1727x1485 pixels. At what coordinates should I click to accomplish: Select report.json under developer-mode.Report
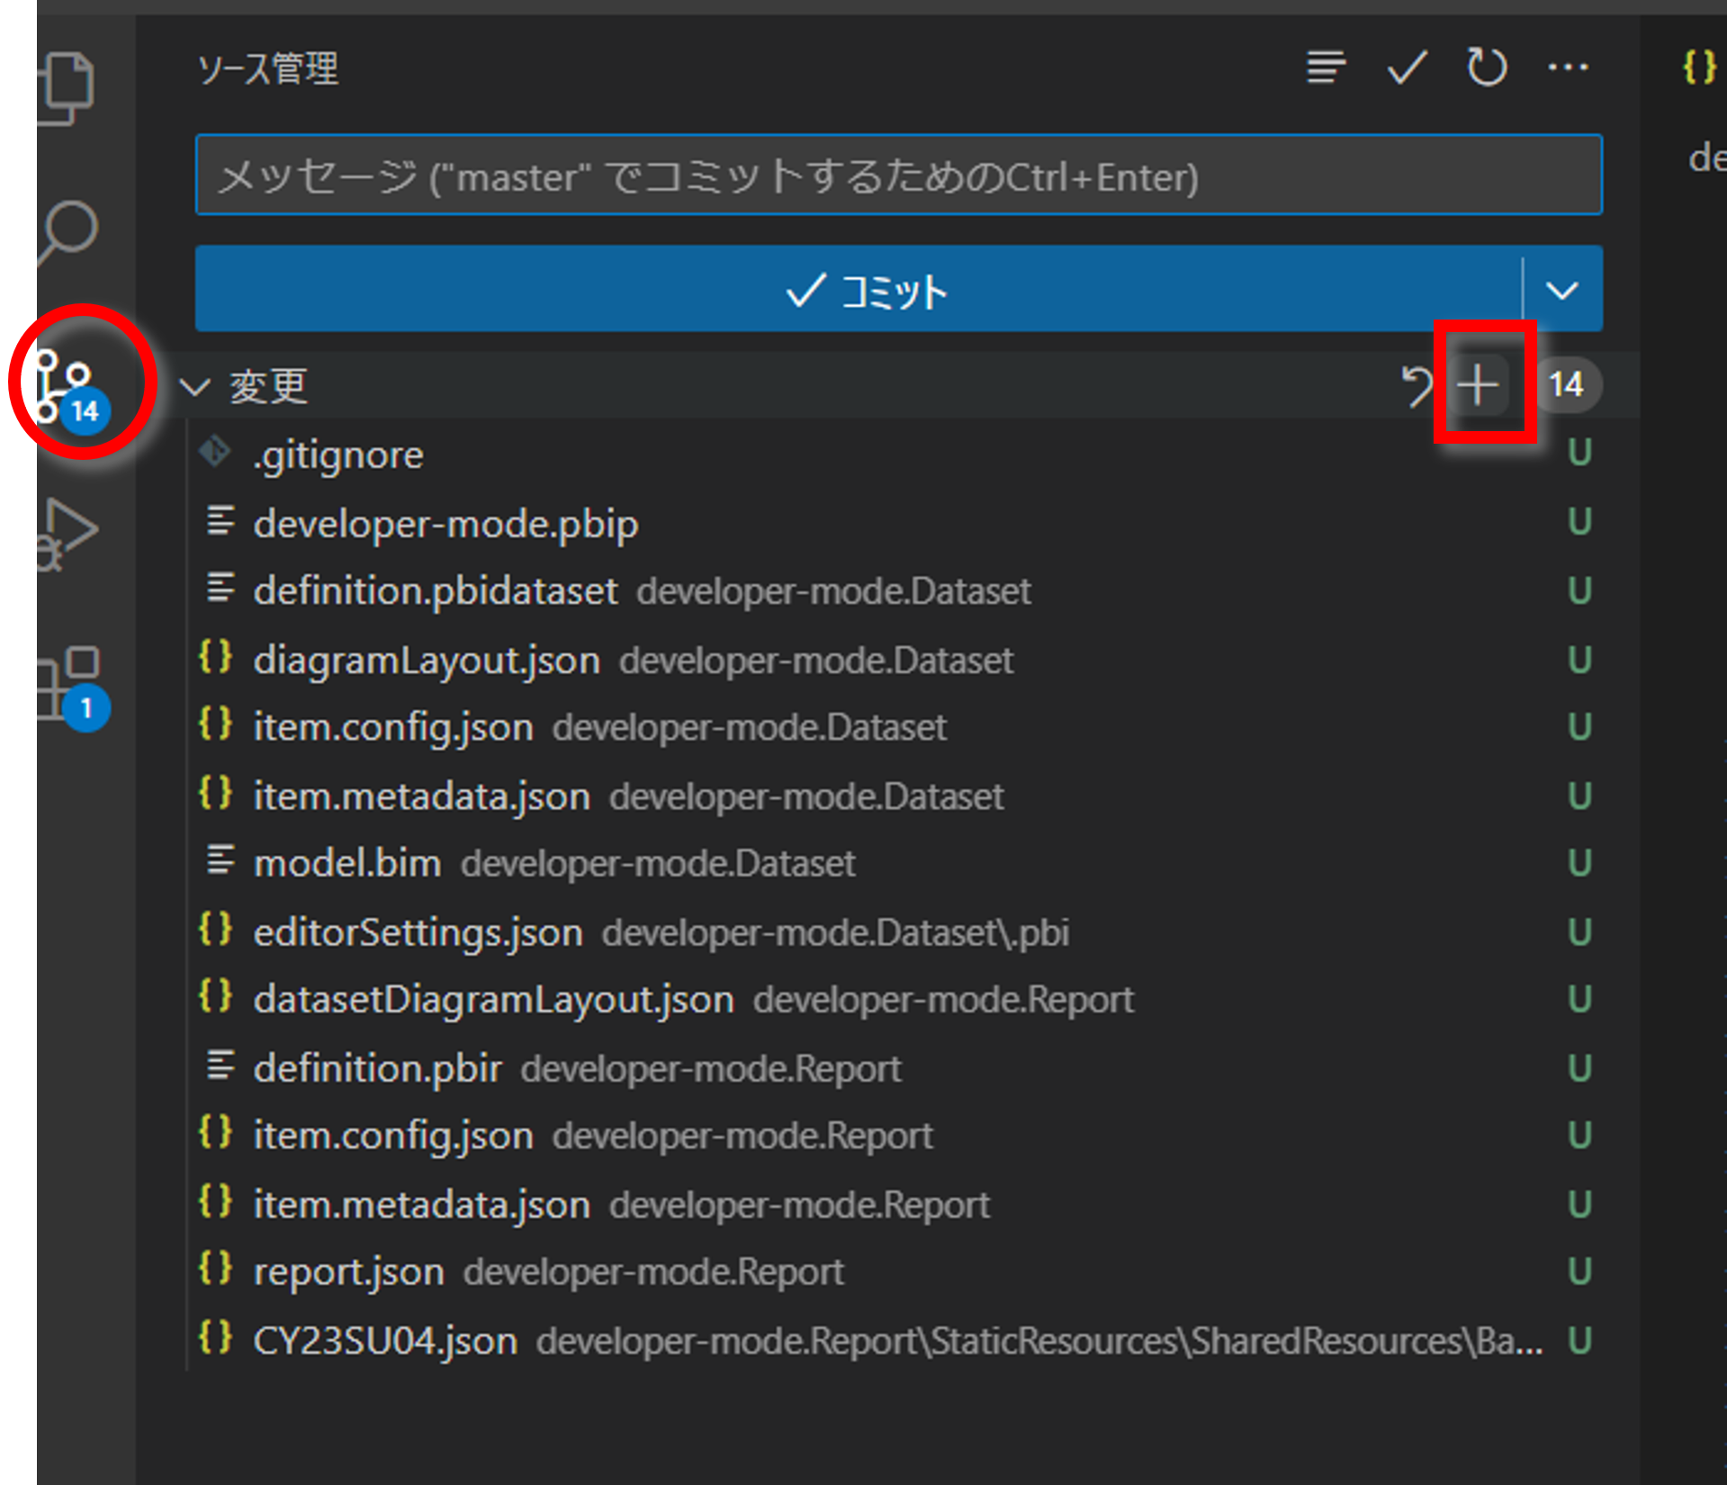[x=349, y=1271]
